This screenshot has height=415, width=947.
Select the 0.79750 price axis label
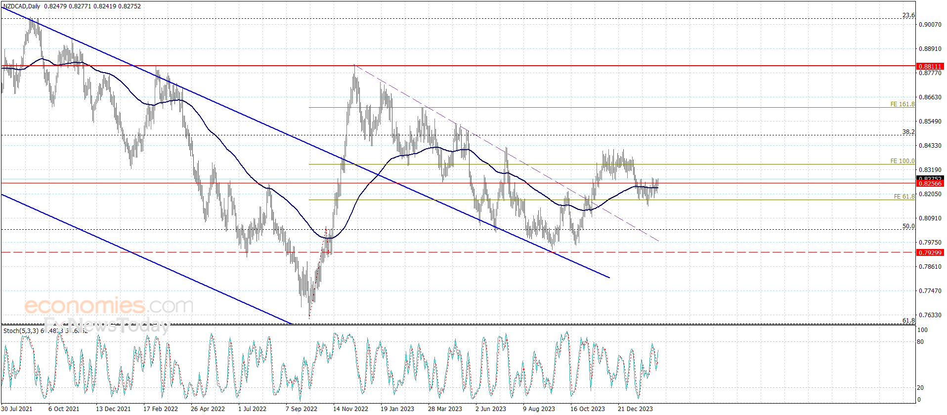(x=930, y=243)
